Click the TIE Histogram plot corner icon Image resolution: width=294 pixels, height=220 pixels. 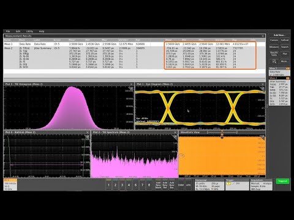pyautogui.click(x=130, y=89)
